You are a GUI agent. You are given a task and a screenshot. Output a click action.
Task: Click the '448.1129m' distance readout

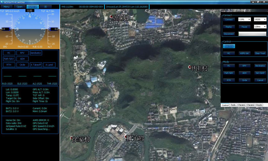(67, 7)
